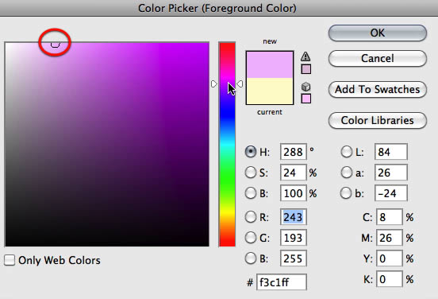Open Color Libraries
This screenshot has height=299, width=438.
[x=378, y=121]
